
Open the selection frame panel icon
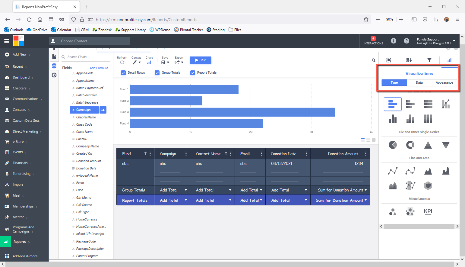point(389,60)
